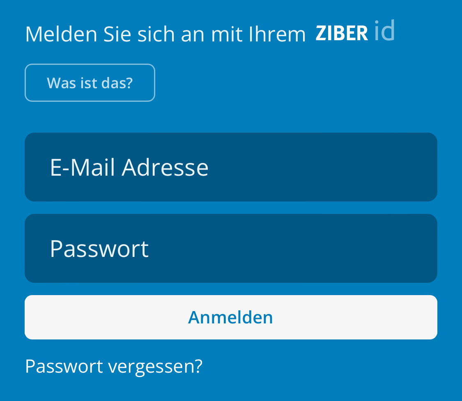
Task: Click the white Anmelden sign-in button
Action: [x=231, y=317]
